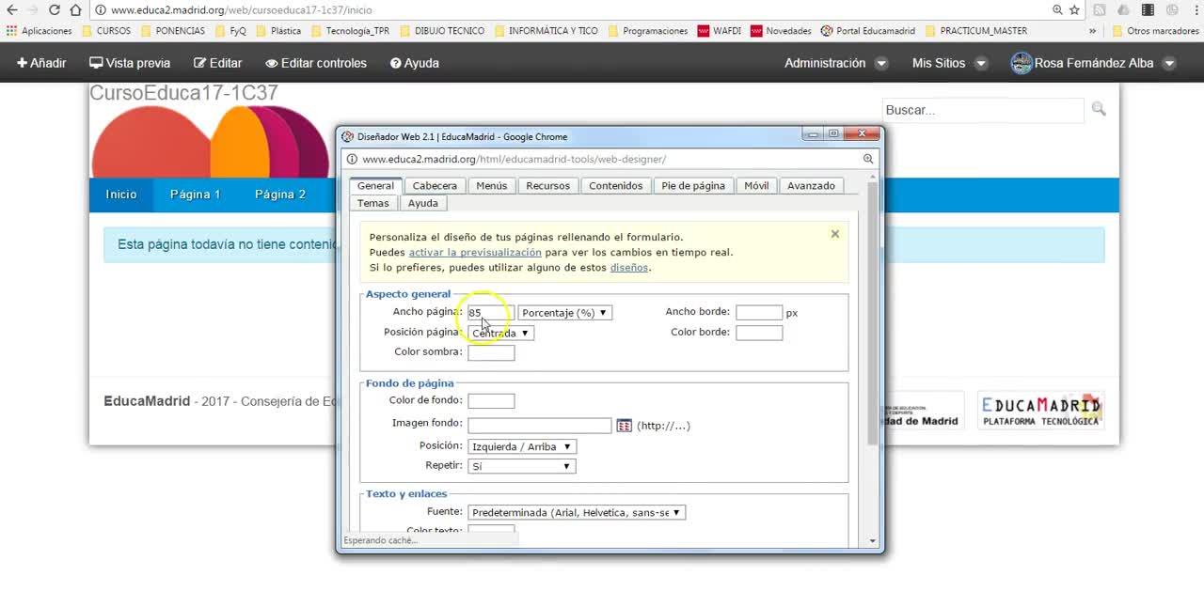Open the Ayuda tab in Diseñador Web
This screenshot has width=1204, height=607.
click(422, 203)
